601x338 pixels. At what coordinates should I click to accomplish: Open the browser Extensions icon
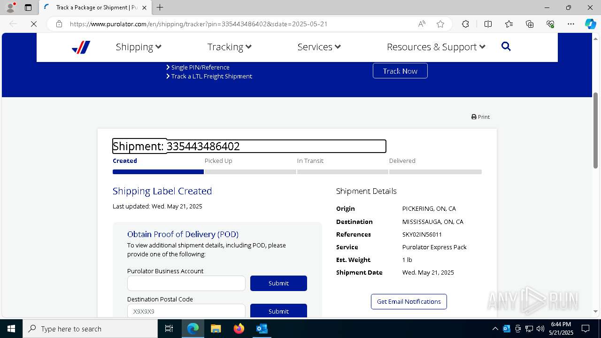[x=465, y=24]
